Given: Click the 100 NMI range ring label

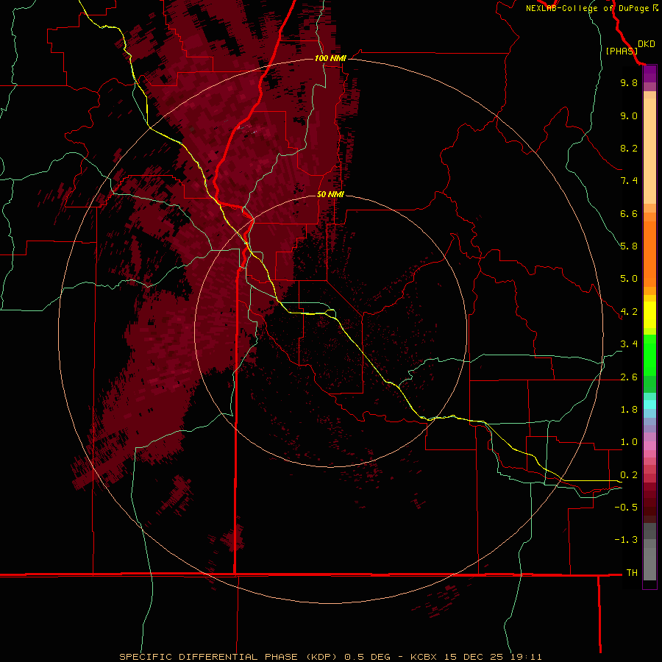Looking at the screenshot, I should coord(330,58).
